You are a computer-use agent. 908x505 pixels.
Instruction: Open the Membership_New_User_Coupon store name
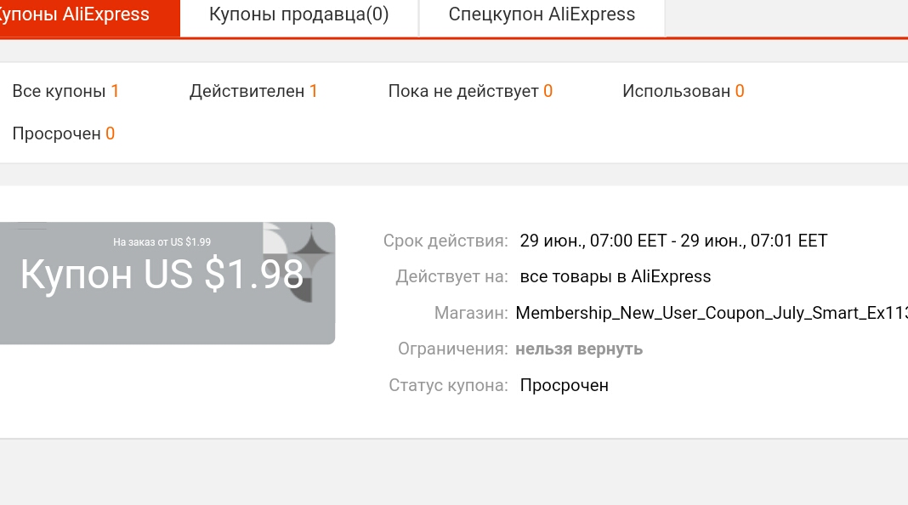tap(712, 313)
